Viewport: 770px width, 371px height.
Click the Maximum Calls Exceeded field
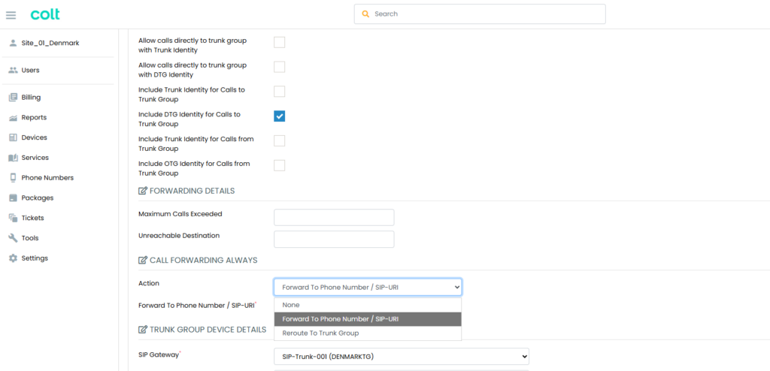[x=334, y=217]
